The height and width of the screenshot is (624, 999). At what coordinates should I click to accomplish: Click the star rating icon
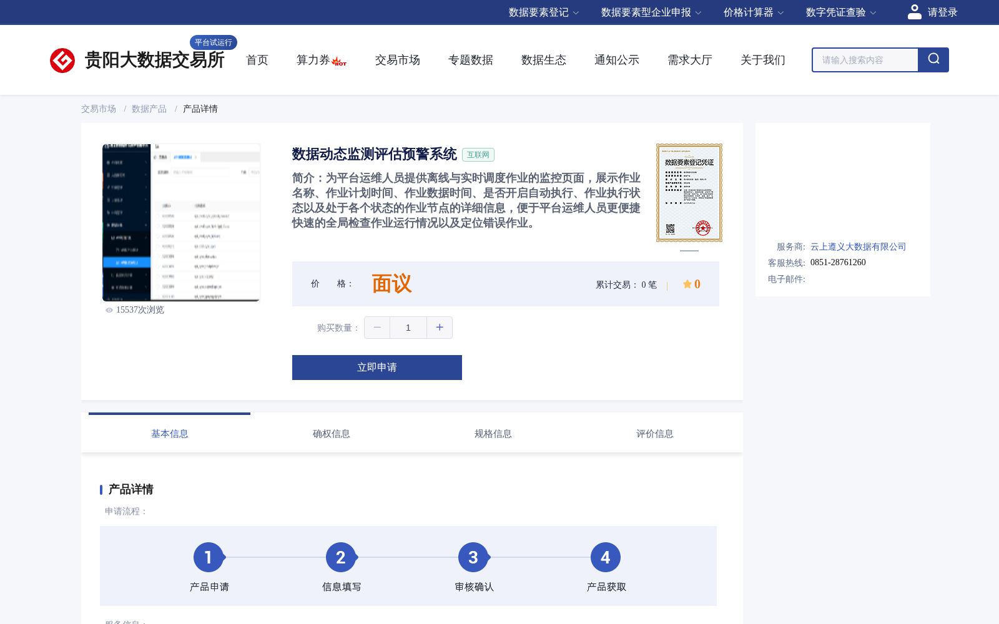(x=687, y=284)
